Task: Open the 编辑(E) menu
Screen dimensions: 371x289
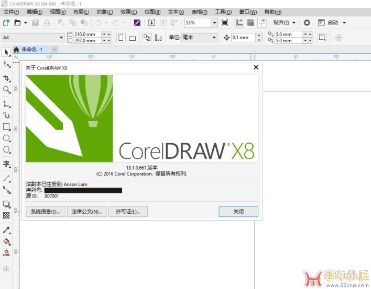Action: coord(34,12)
